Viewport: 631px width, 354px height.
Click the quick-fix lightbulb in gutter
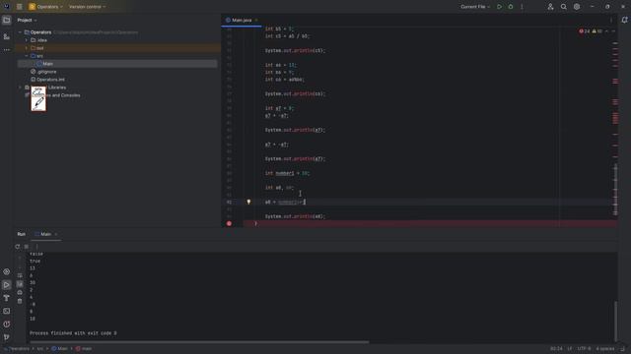coord(248,202)
